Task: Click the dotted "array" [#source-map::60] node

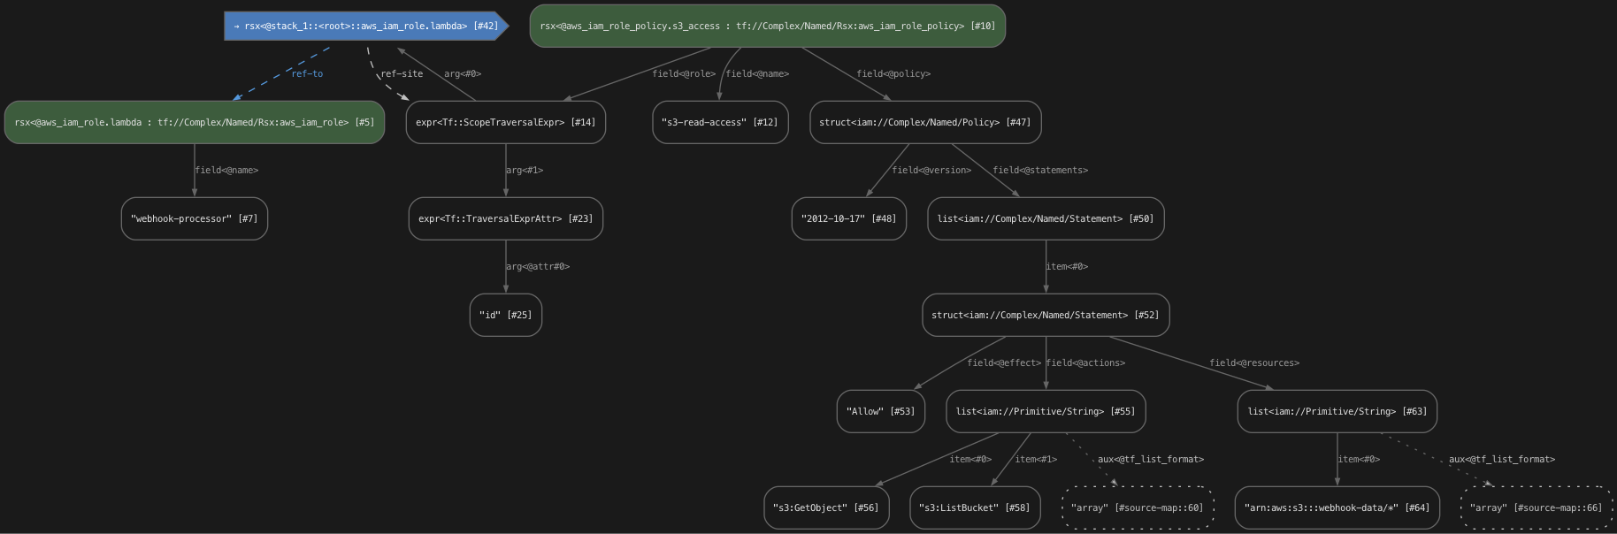Action: tap(1138, 507)
